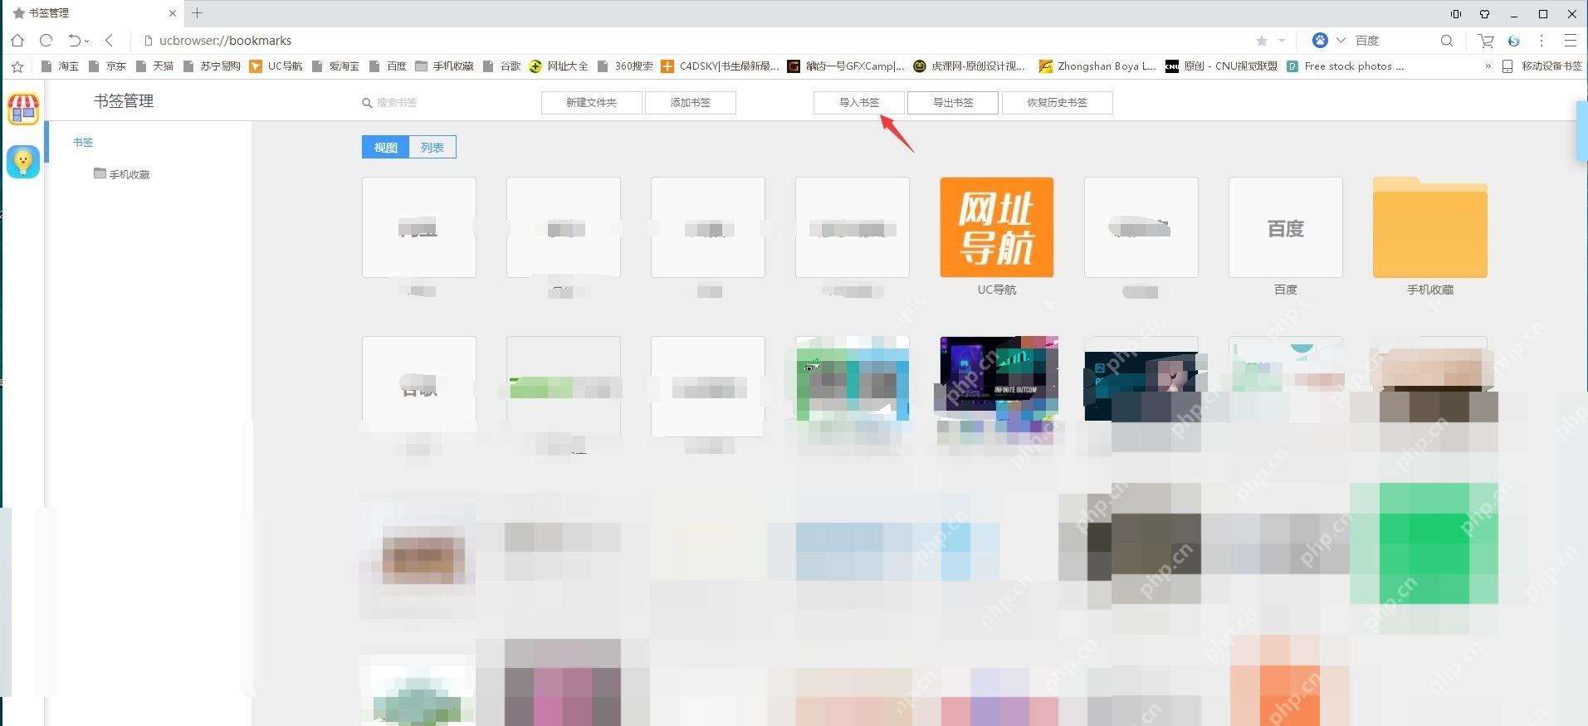The image size is (1588, 726).
Task: Open the three-dot vertical menu
Action: pyautogui.click(x=1542, y=41)
